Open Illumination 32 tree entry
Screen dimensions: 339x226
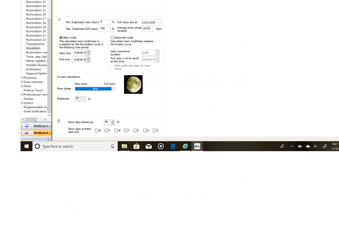(36, 40)
